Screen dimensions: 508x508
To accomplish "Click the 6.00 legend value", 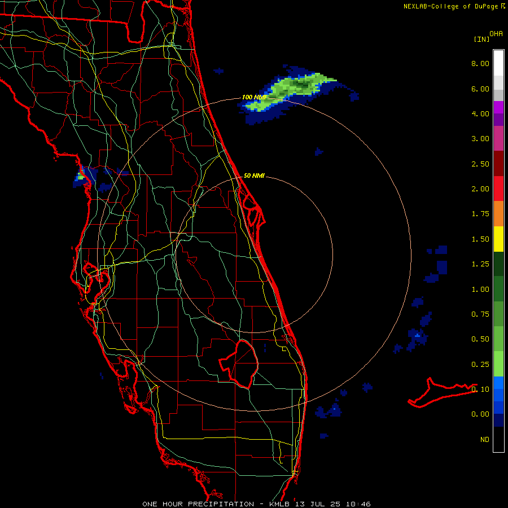I will [480, 89].
